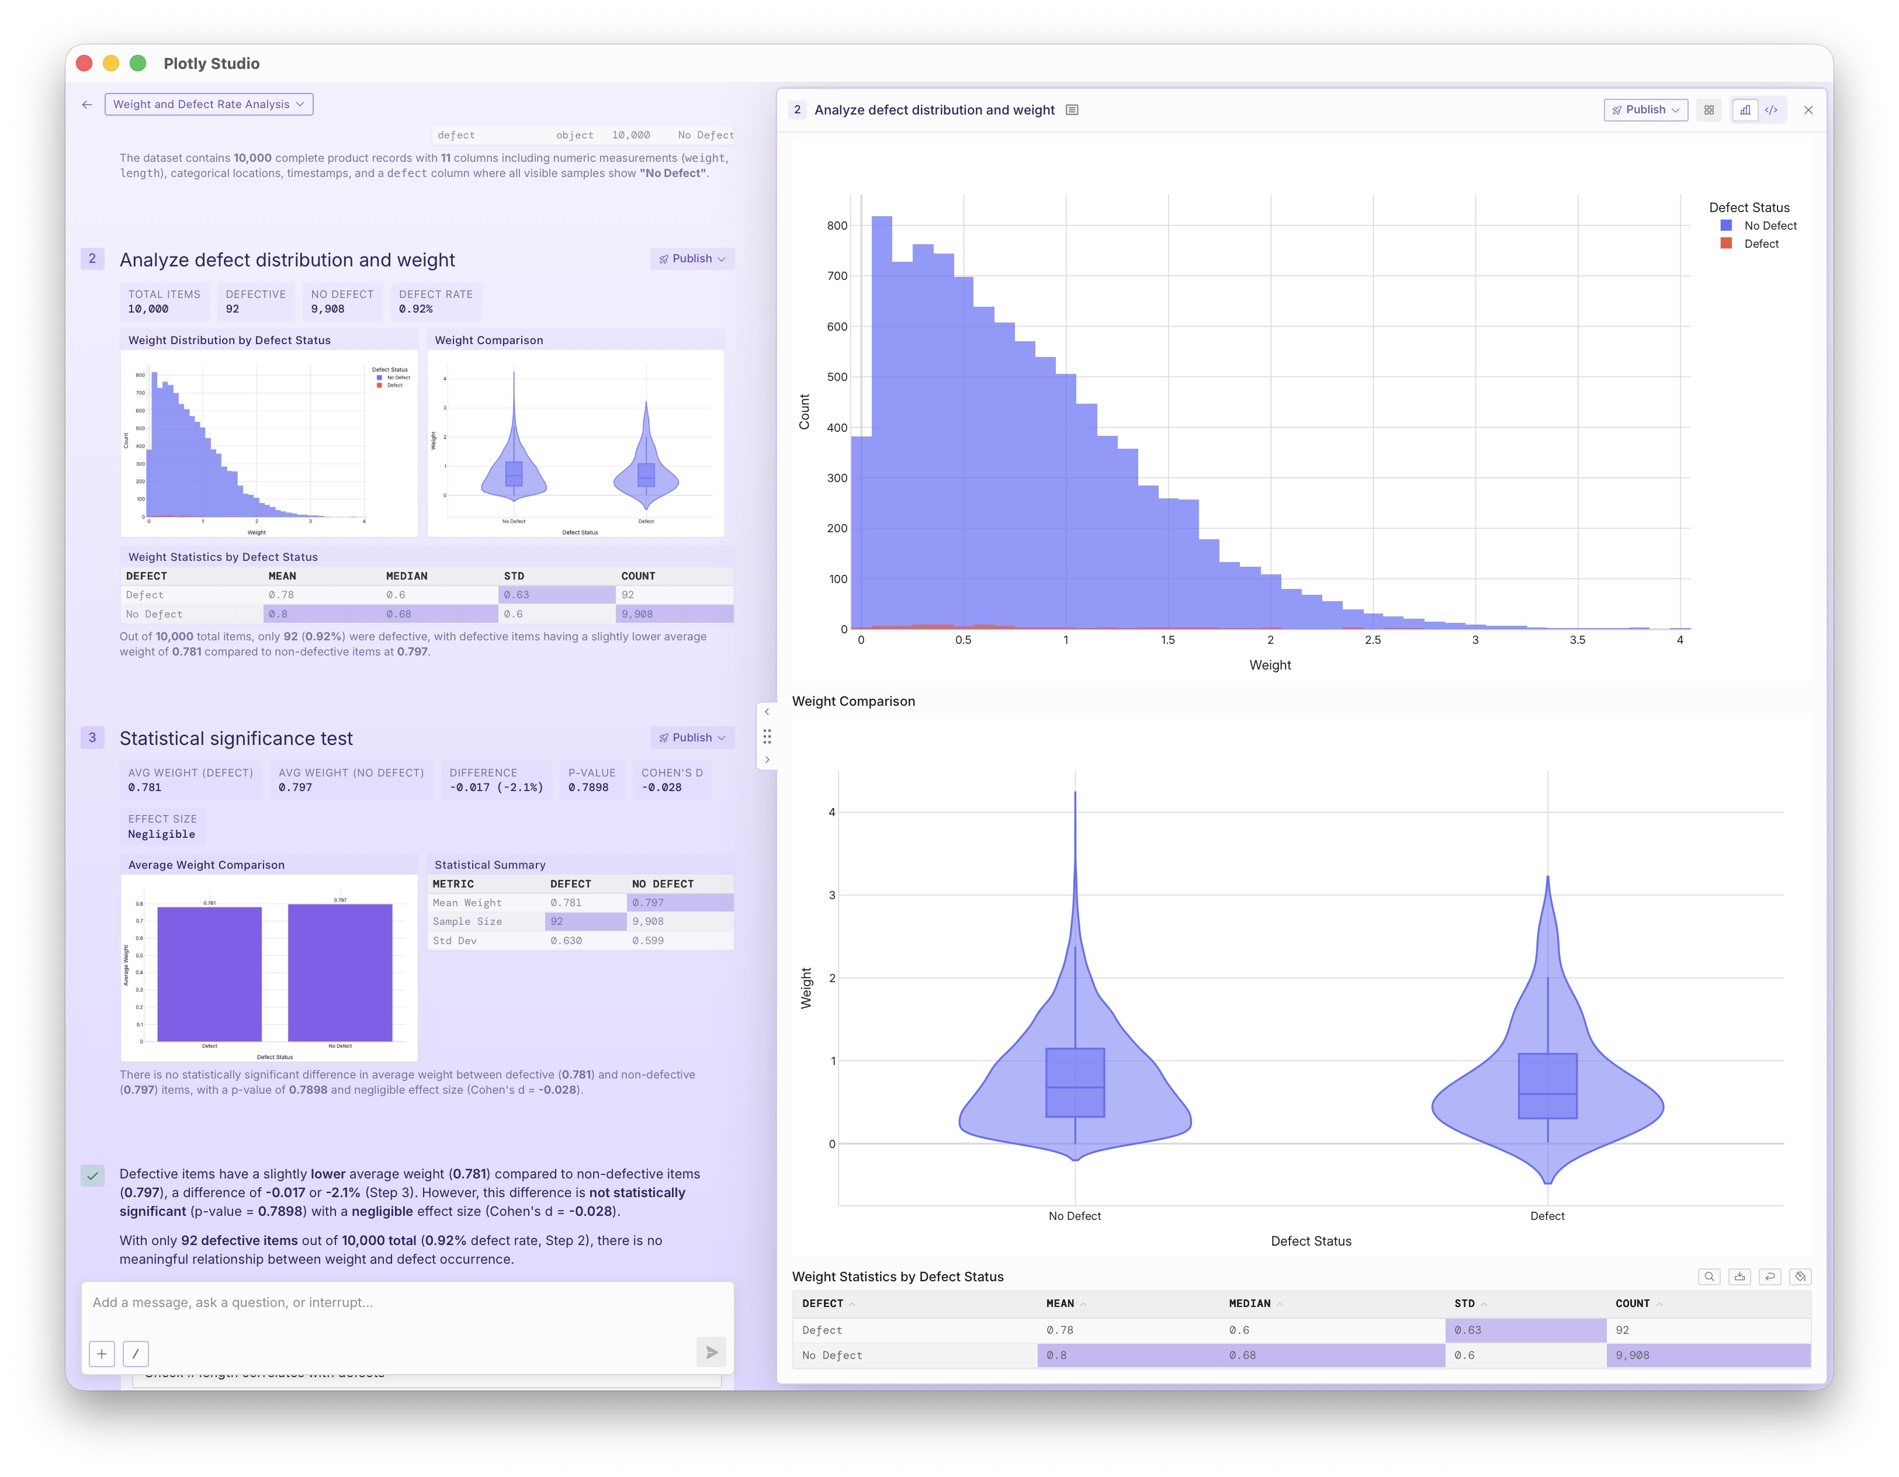Toggle cell color fill in statistics table

[x=1800, y=1276]
